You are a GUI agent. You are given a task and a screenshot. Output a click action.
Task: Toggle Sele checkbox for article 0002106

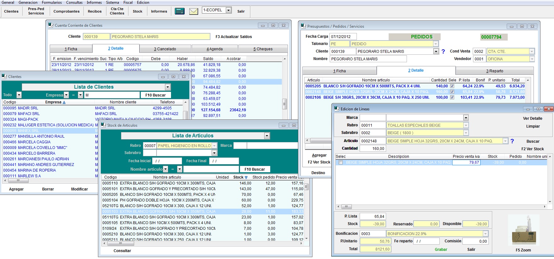[452, 97]
